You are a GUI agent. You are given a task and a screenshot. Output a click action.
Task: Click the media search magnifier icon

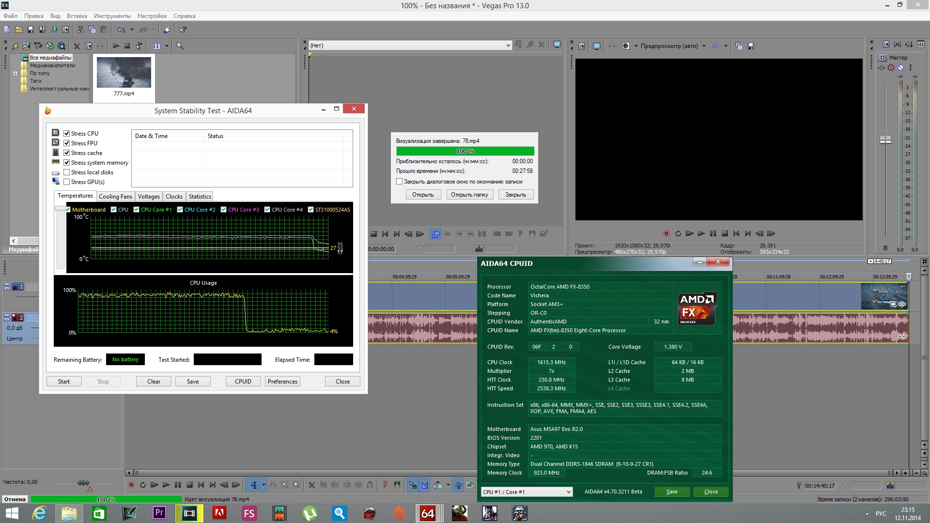click(x=180, y=46)
